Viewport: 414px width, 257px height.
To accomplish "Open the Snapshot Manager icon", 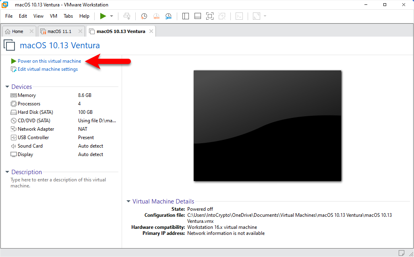I will tap(168, 16).
